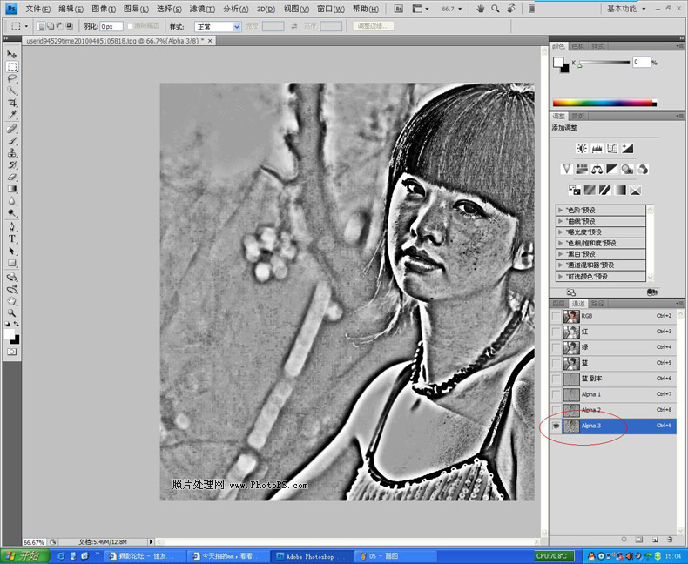Select the Magic Wand tool
Viewport: 688px width, 564px height.
(12, 91)
